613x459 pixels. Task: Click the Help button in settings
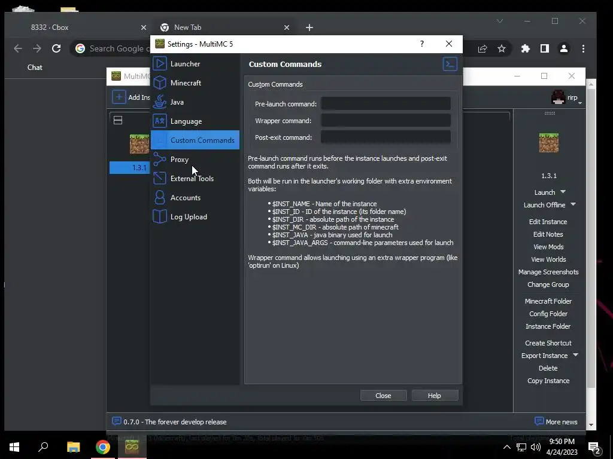pos(435,396)
